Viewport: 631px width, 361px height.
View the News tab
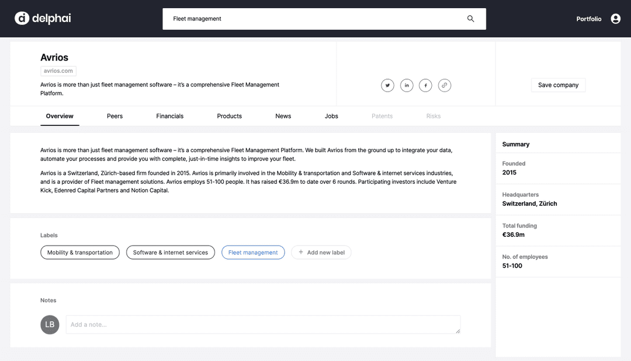[283, 116]
